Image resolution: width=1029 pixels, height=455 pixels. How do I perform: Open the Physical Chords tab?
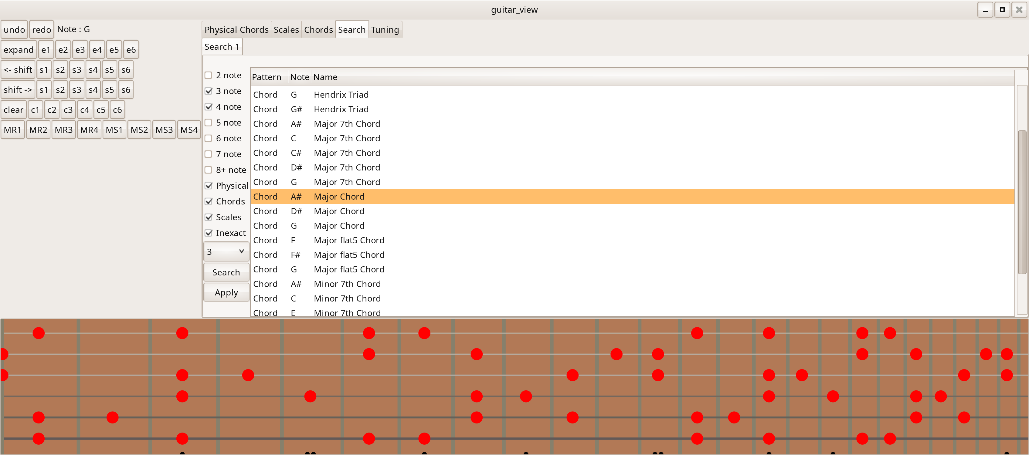point(236,29)
